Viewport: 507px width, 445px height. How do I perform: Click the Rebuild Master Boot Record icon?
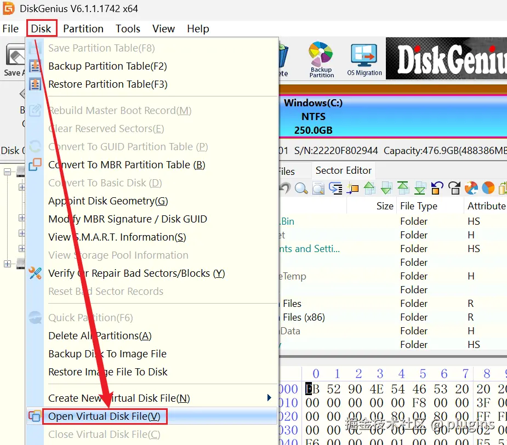pyautogui.click(x=35, y=111)
